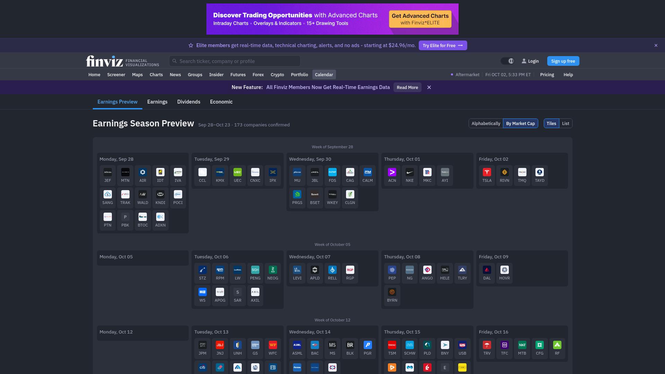
Task: Open the JEF tile under Monday
Action: tap(108, 176)
